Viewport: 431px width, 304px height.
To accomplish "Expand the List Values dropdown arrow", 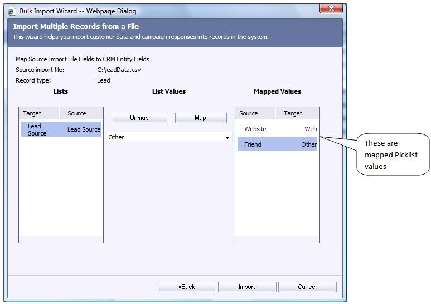I will (227, 138).
